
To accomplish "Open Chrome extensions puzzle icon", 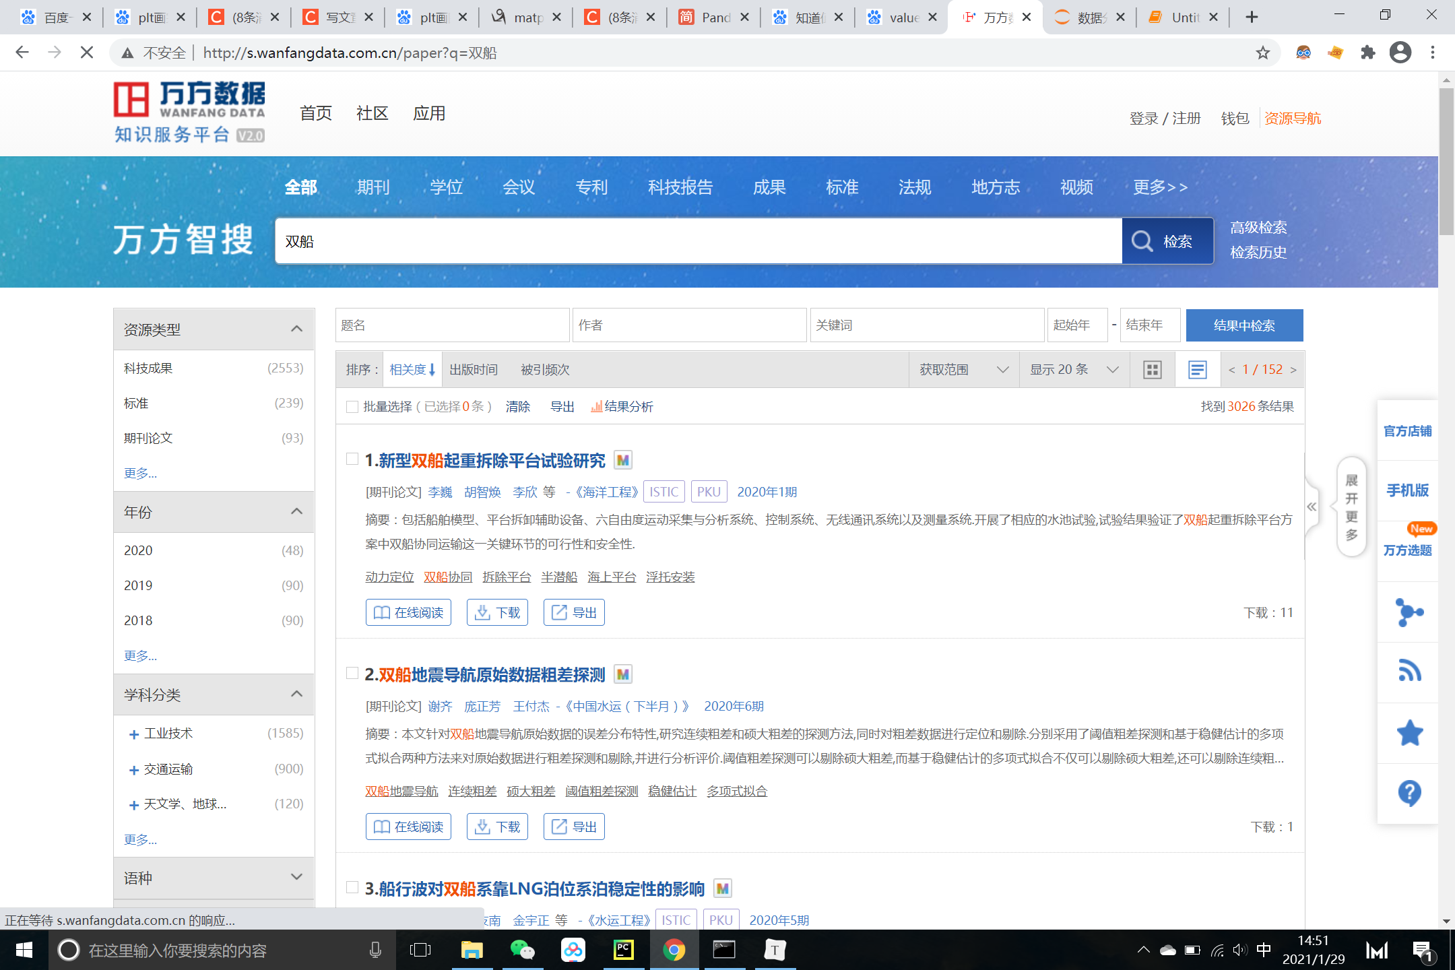I will [x=1367, y=53].
